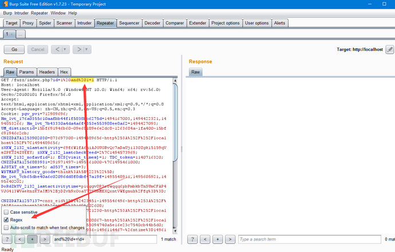The height and width of the screenshot is (252, 395).
Task: Go to next match in response search
Action: coord(230,239)
